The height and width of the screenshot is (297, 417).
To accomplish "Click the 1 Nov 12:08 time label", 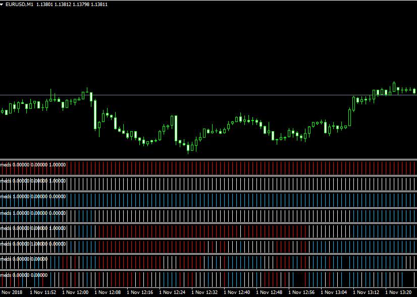I will 108,292.
